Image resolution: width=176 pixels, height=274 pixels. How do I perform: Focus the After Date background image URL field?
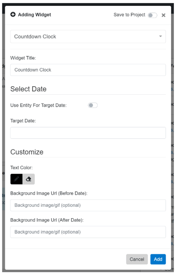[x=88, y=232]
